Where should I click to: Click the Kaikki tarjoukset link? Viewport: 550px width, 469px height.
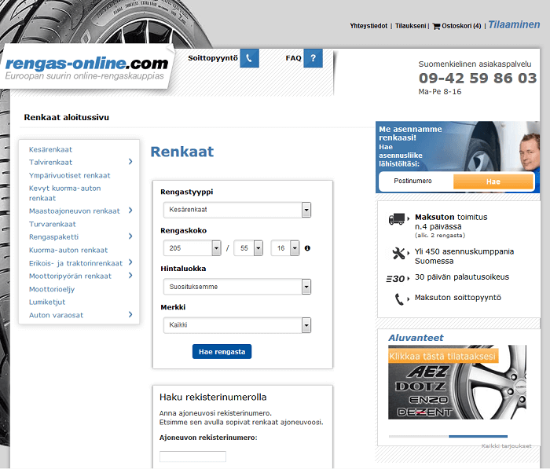click(506, 446)
